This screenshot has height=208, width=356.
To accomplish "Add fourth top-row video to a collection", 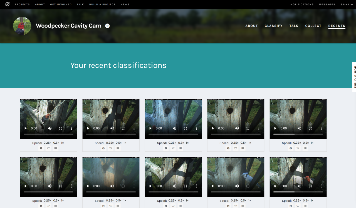I will click(243, 148).
